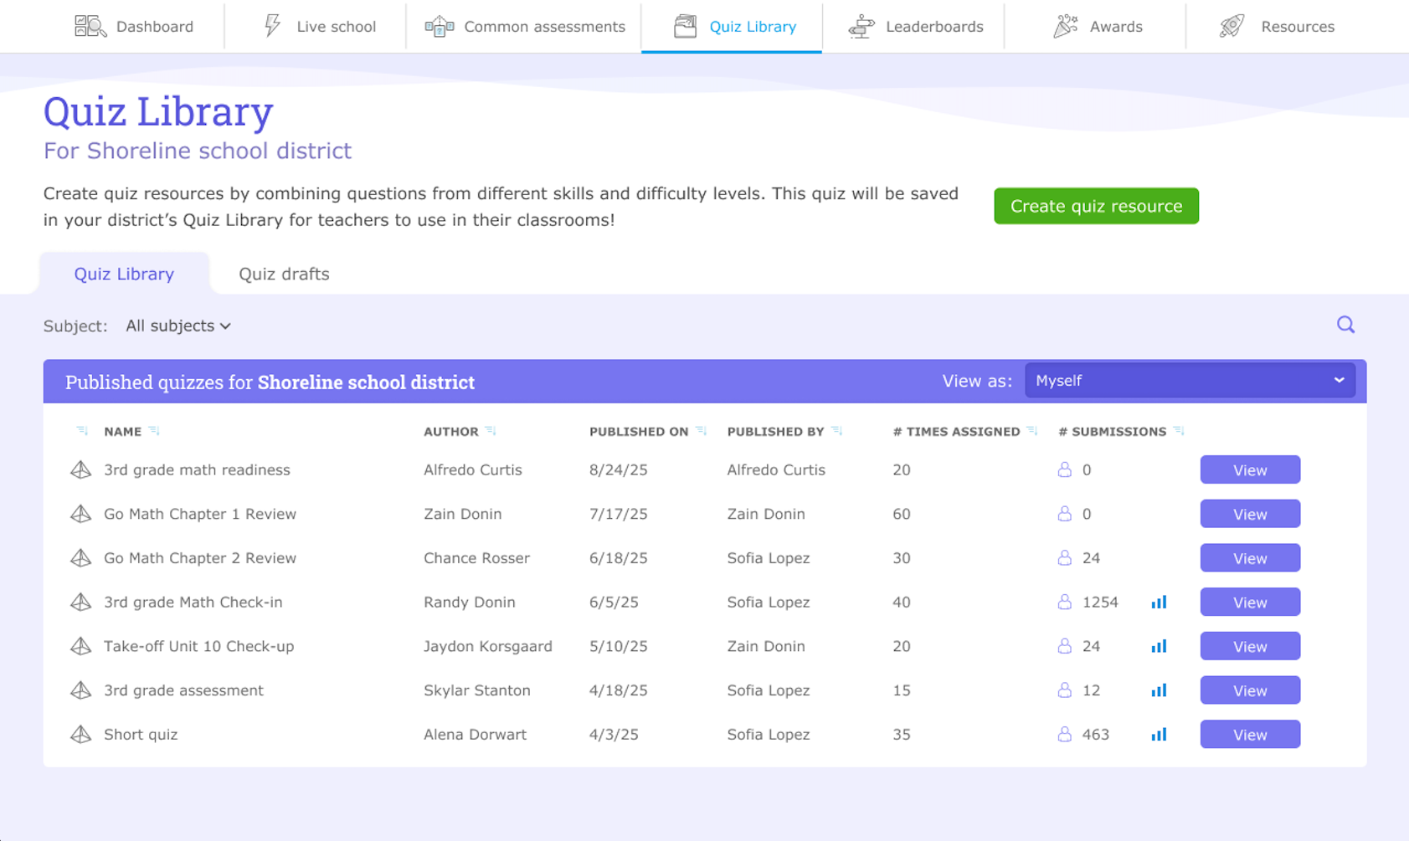Open the Common assessments tab

coord(525,27)
